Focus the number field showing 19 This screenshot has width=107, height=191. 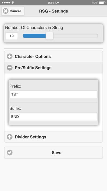pos(12,36)
